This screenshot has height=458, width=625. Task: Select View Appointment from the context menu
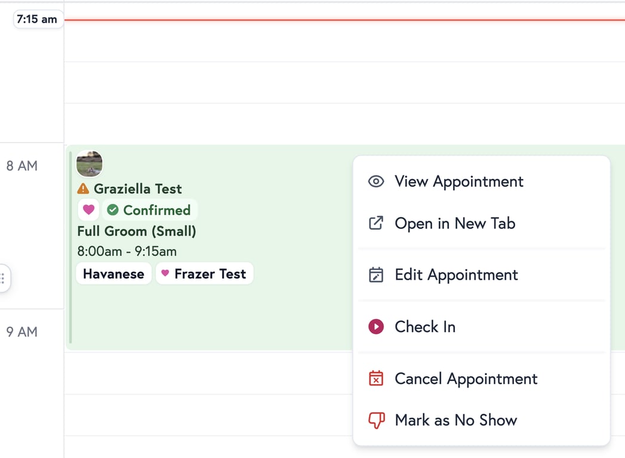point(459,181)
